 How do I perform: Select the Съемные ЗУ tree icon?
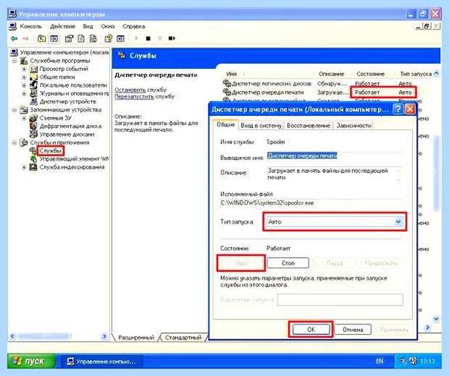tap(34, 118)
